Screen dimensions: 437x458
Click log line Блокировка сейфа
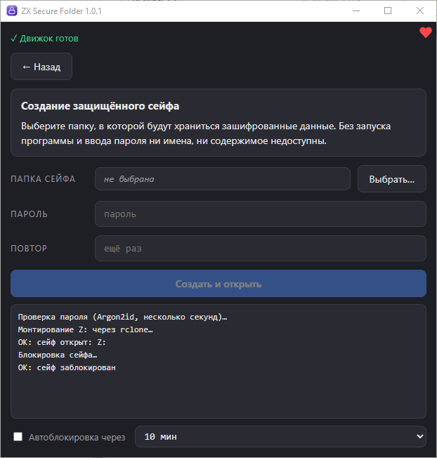(x=58, y=355)
